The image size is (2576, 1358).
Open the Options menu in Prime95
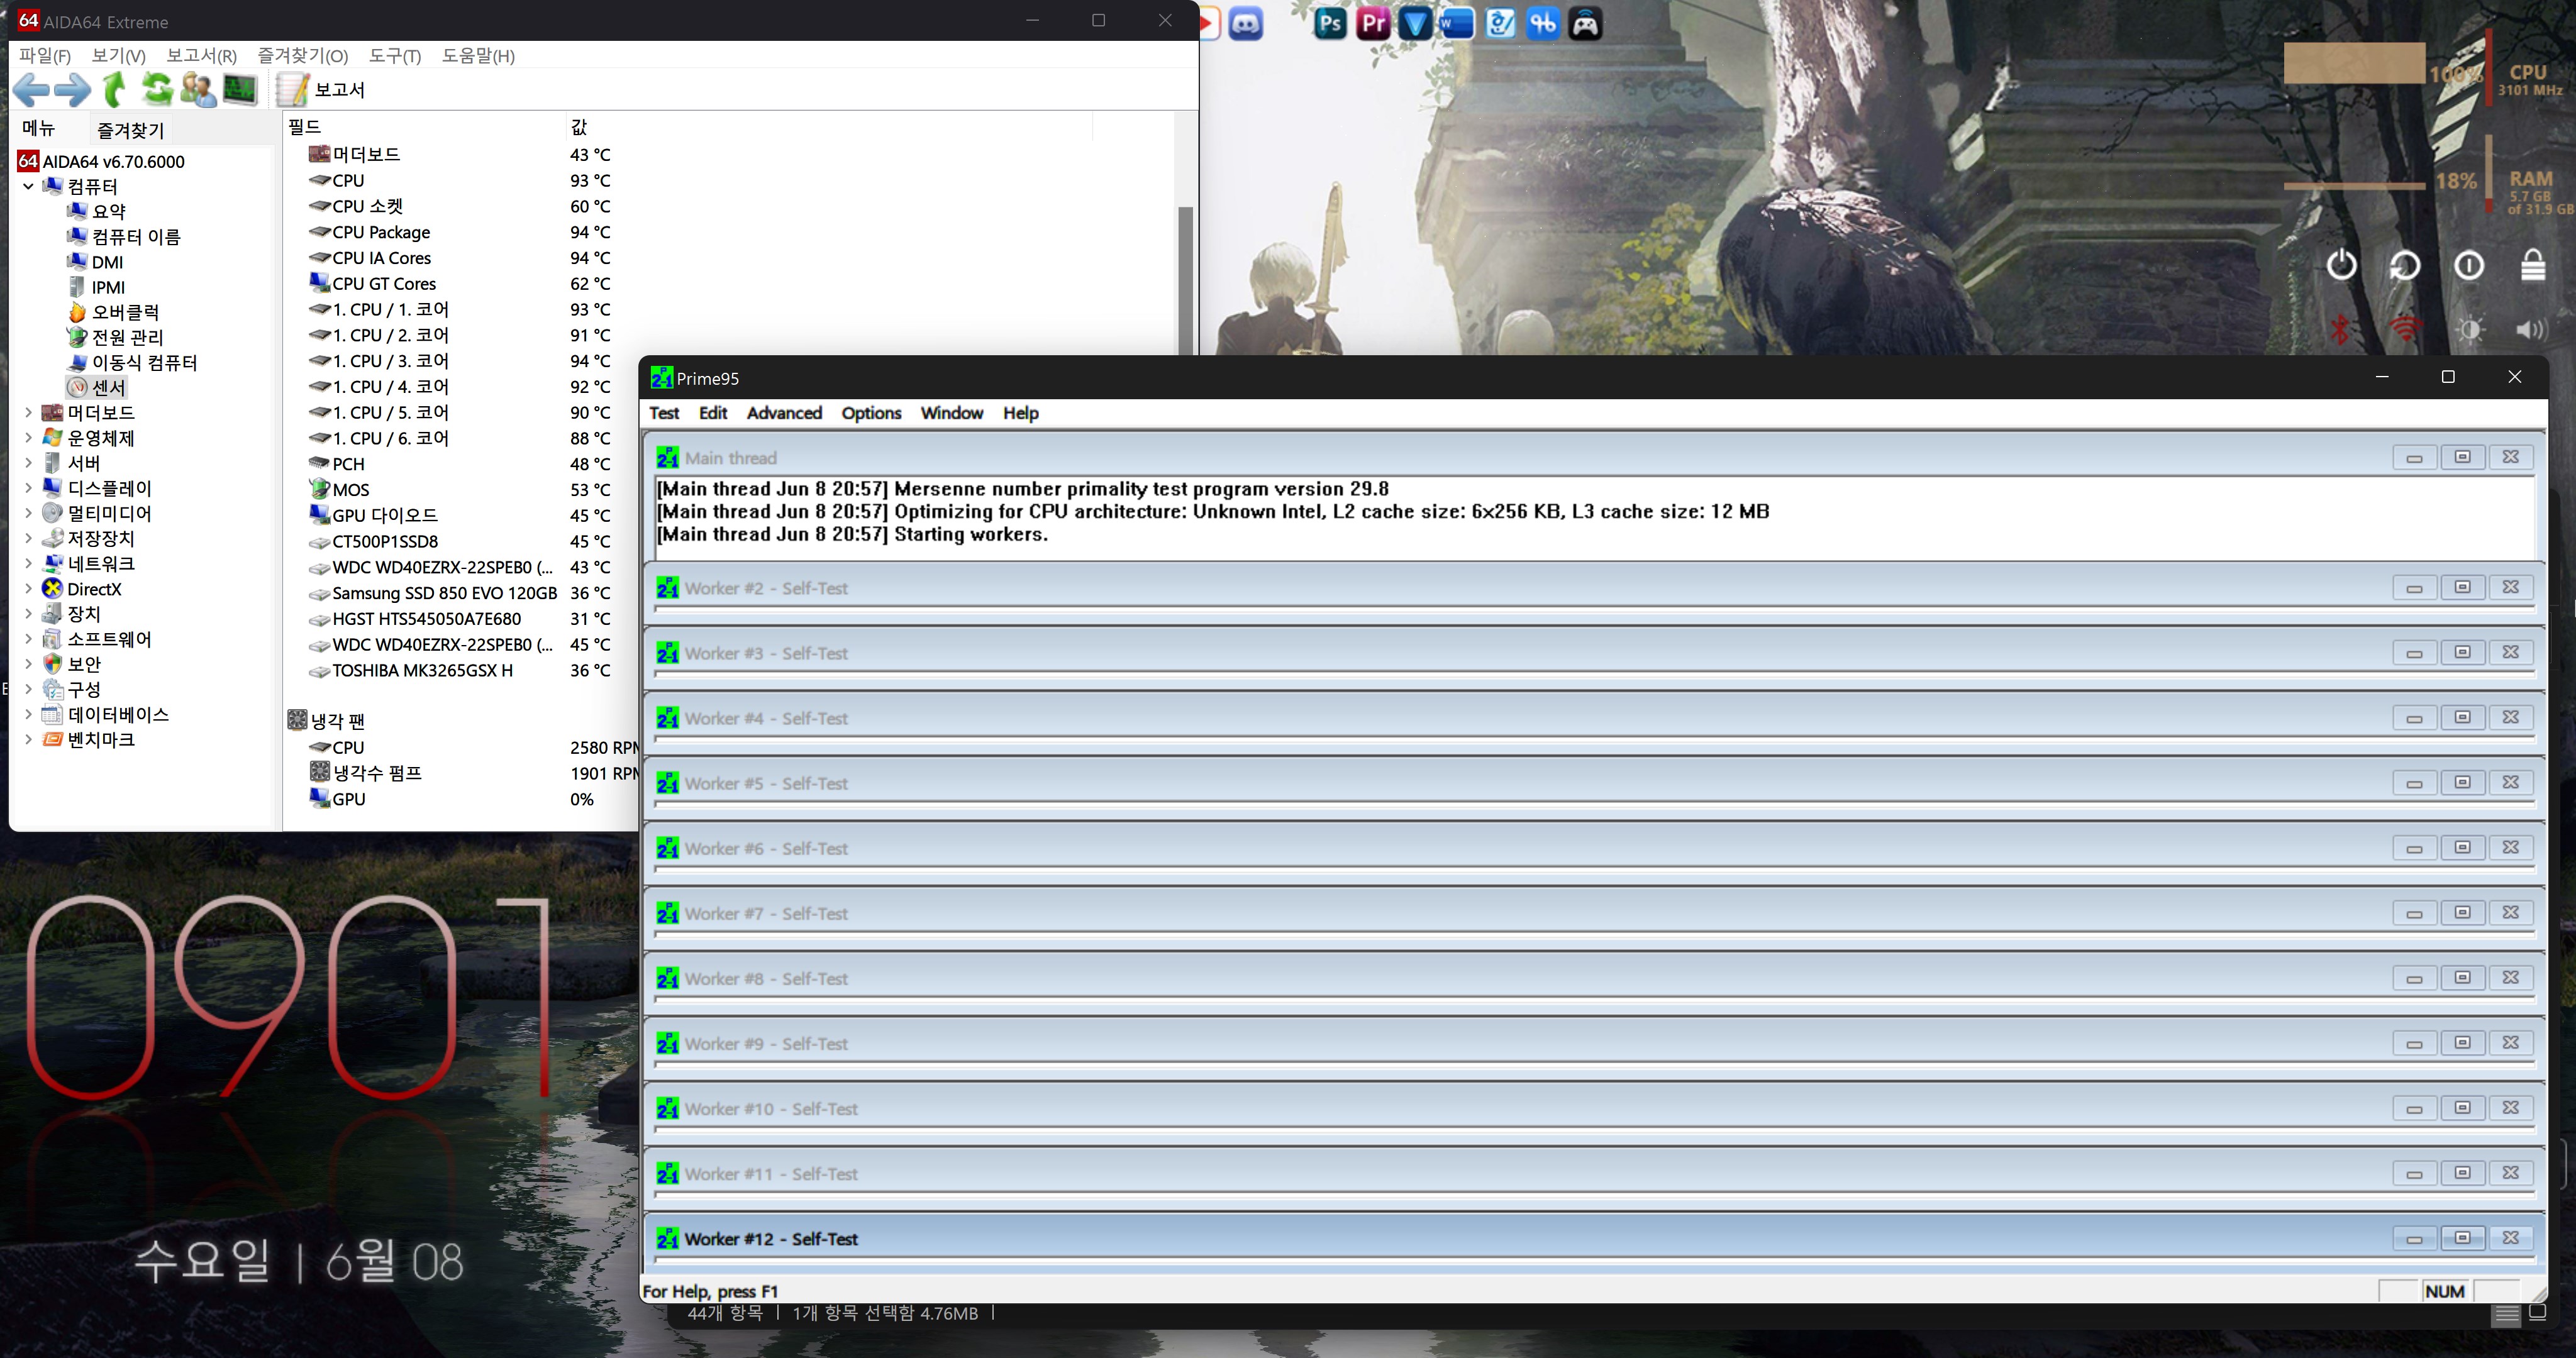(871, 413)
